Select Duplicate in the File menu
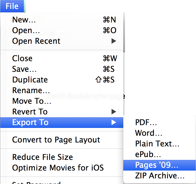 click(x=30, y=80)
